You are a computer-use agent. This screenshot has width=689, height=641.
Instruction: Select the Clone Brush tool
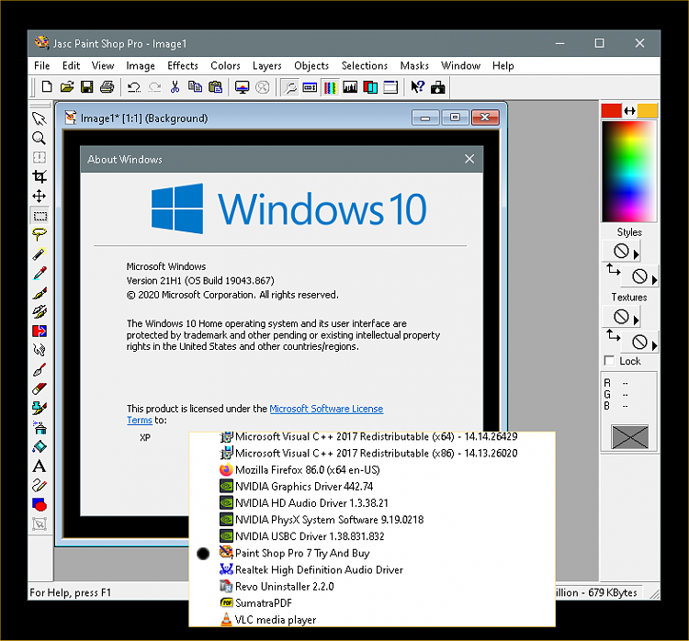coord(40,311)
